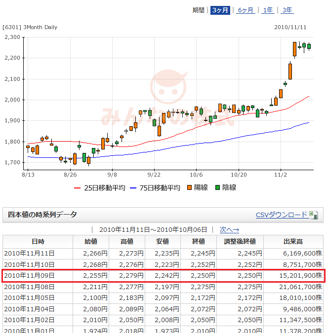Click the green 陰線 legend marker

[x=218, y=187]
